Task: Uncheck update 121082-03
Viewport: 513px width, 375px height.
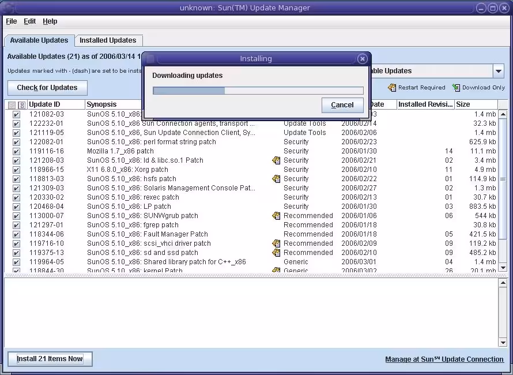Action: coord(16,114)
